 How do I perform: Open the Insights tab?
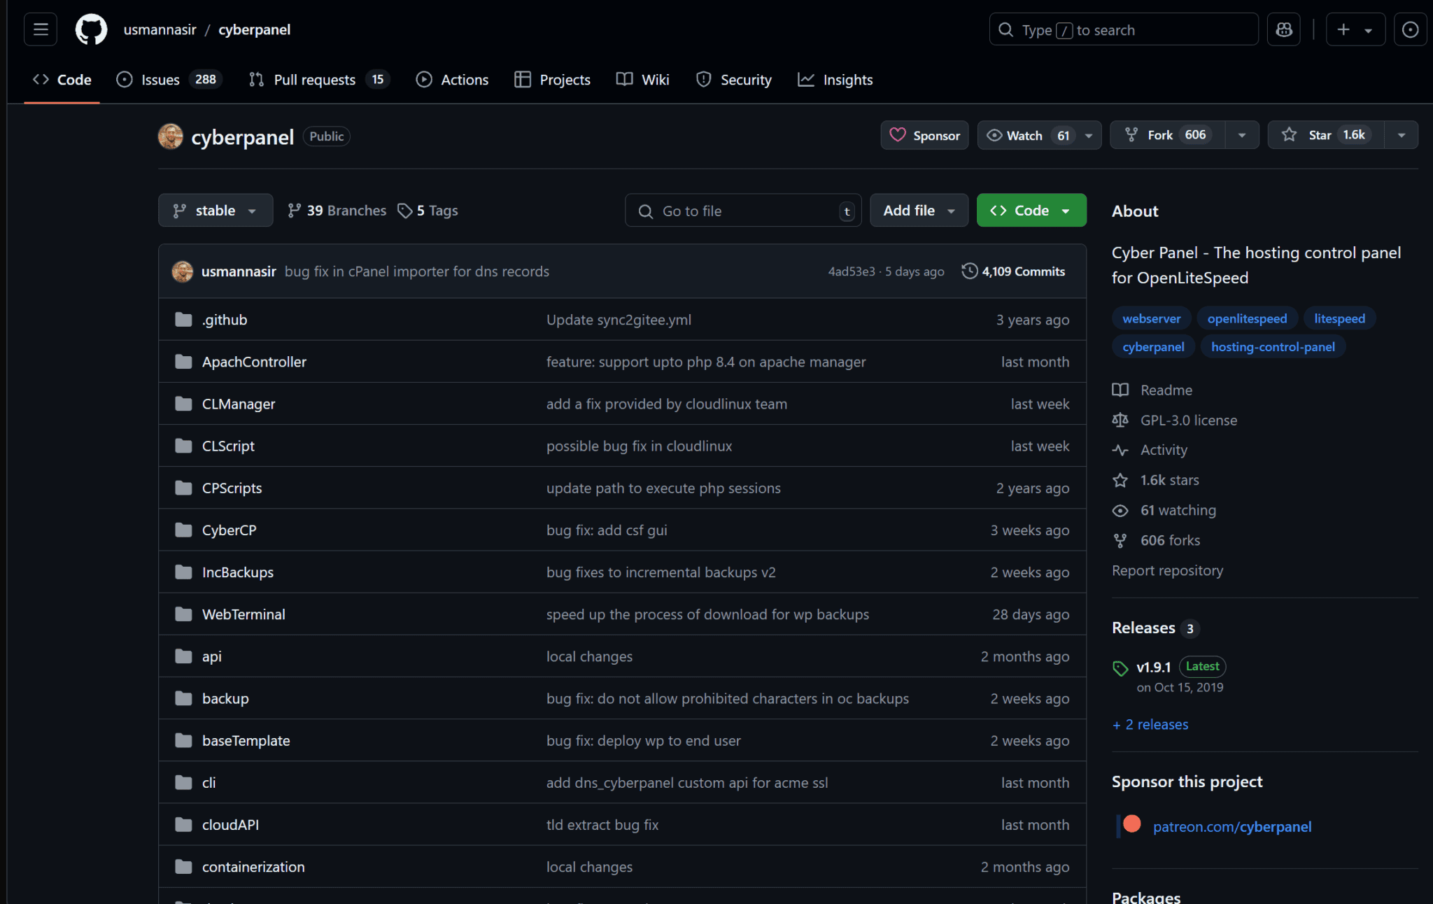click(x=835, y=80)
